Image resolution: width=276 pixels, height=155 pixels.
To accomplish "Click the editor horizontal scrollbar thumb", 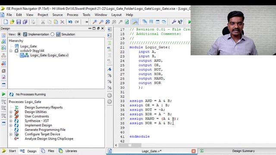I will click(x=130, y=145).
